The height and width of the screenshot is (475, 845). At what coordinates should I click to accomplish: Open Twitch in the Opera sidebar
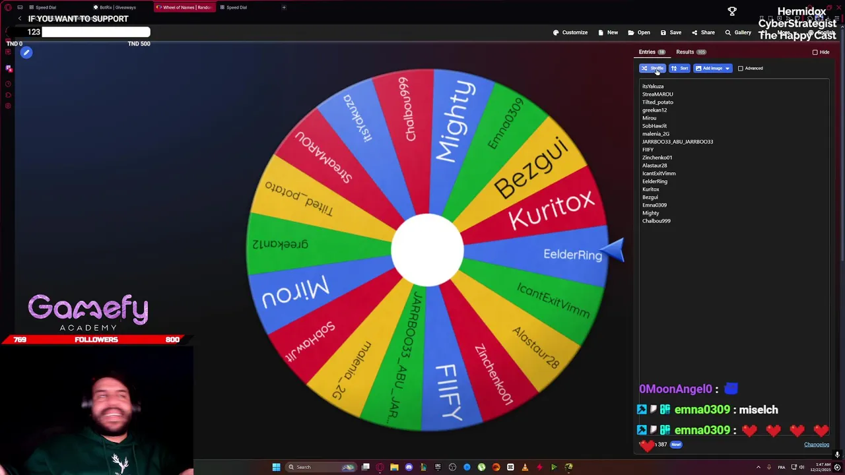[9, 68]
